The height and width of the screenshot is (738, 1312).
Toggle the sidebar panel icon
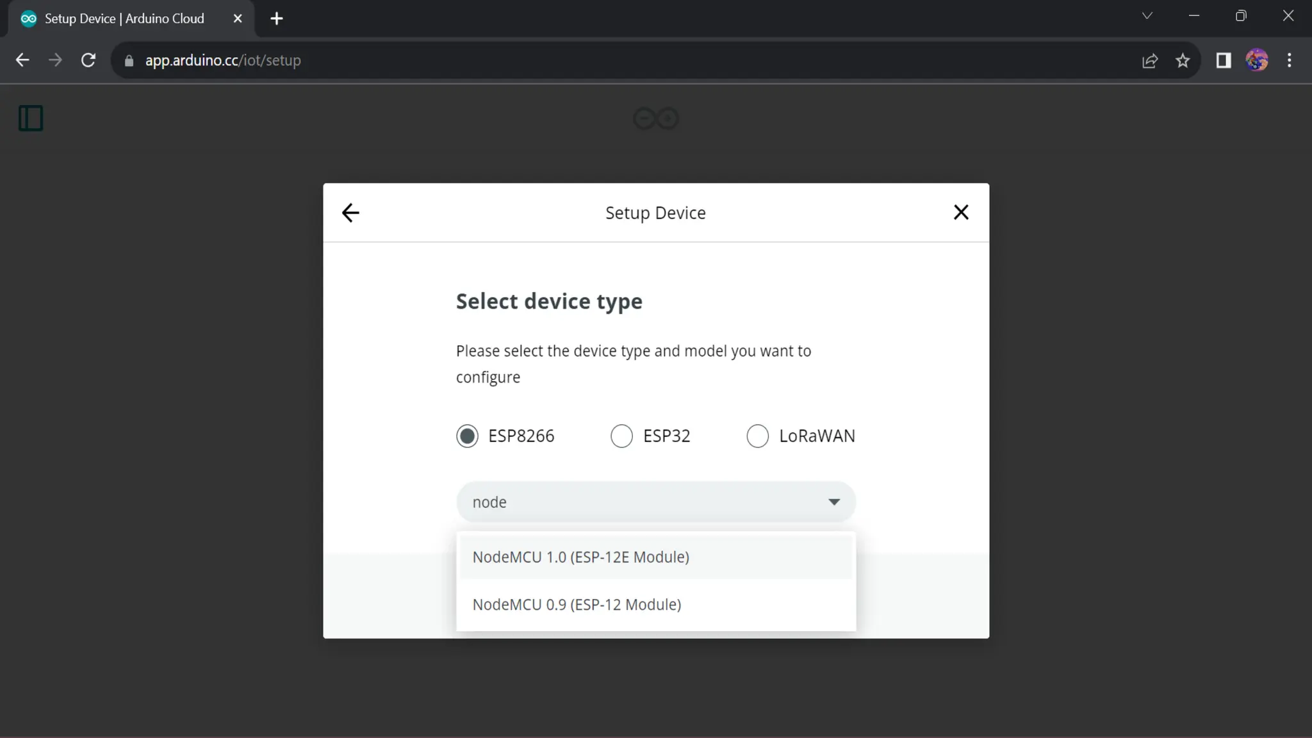tap(31, 119)
